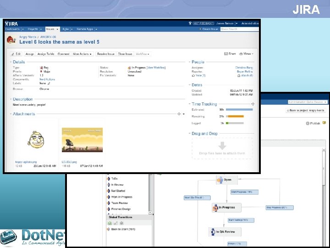
Task: Expand the Remote Apps dropdown arrow
Action: 96,29
